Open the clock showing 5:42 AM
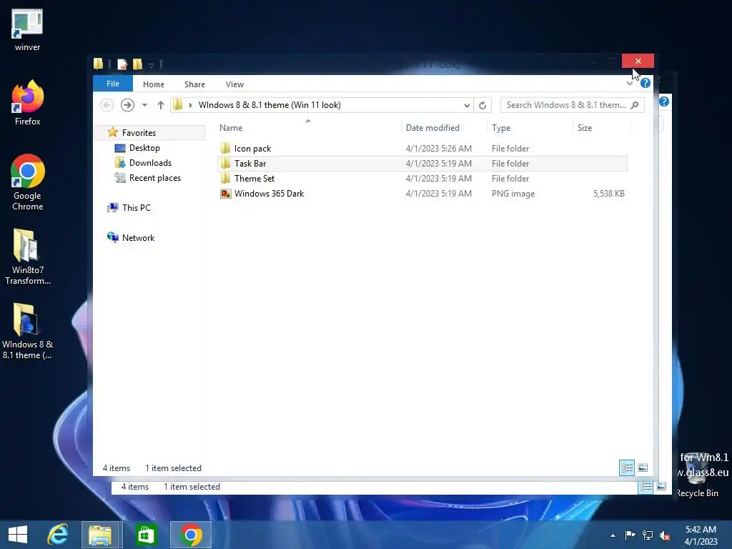The image size is (732, 549). click(701, 535)
